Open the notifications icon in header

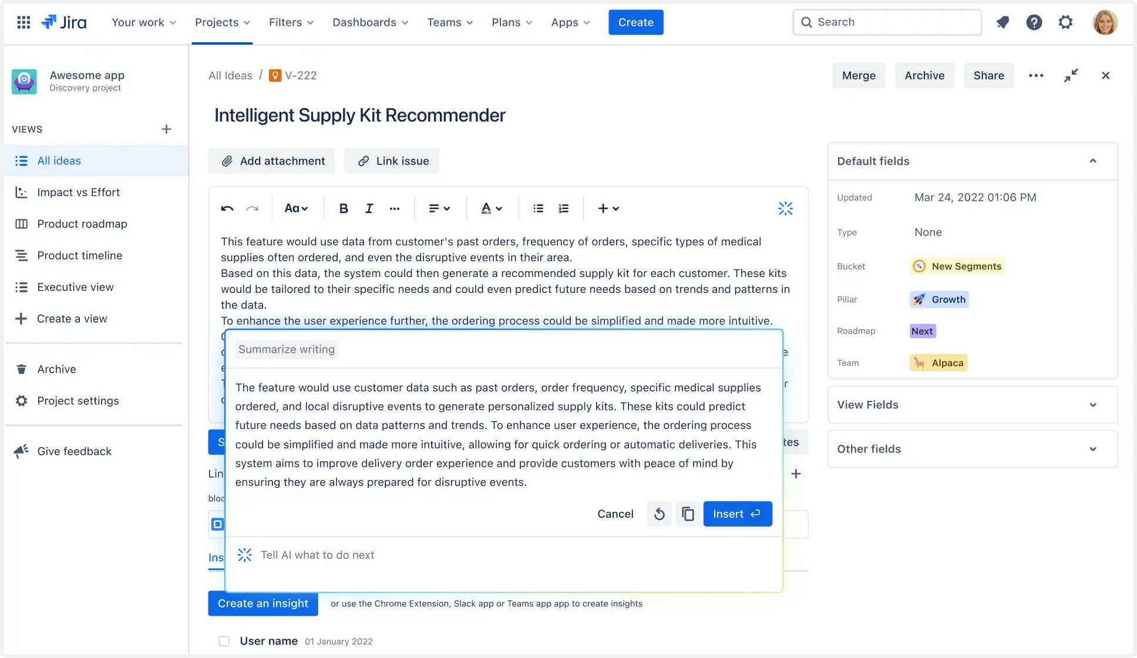pyautogui.click(x=1003, y=22)
